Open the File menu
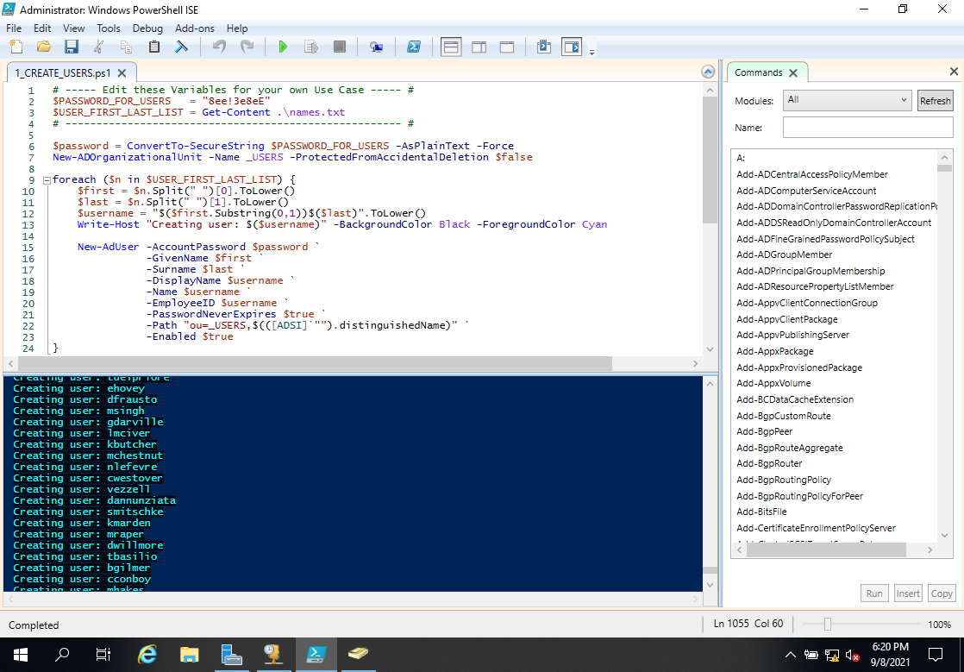 (14, 28)
